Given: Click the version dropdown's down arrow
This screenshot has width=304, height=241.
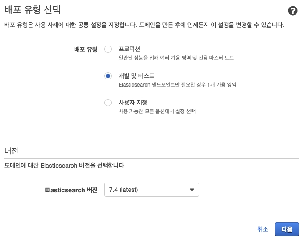Looking at the screenshot, I should (x=192, y=190).
